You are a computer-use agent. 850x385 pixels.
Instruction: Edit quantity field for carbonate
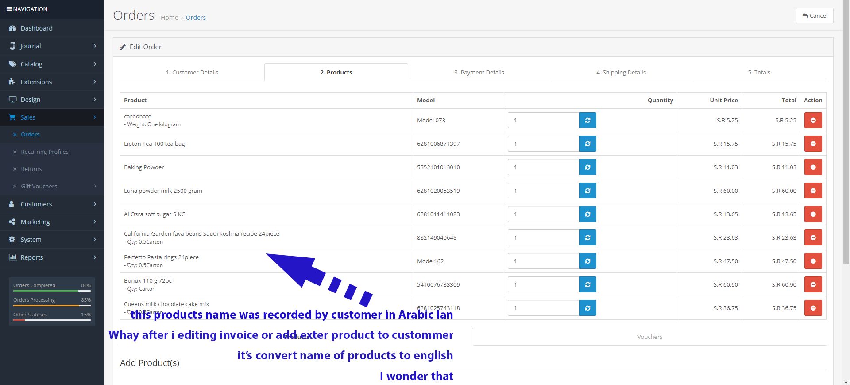tap(543, 120)
